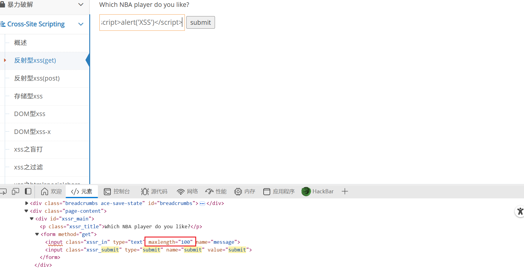Open the accessibility floating button
This screenshot has height=270, width=524.
click(x=520, y=211)
